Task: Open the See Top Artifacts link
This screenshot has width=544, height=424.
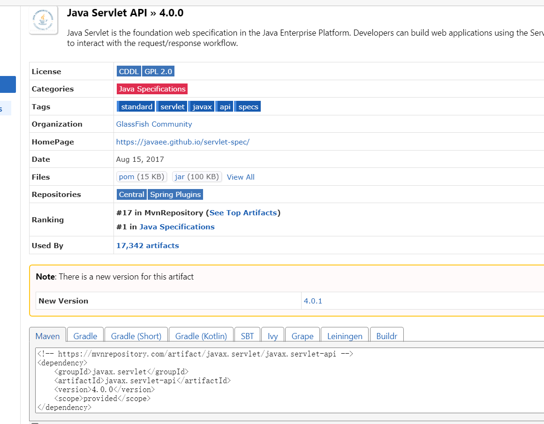Action: click(243, 212)
